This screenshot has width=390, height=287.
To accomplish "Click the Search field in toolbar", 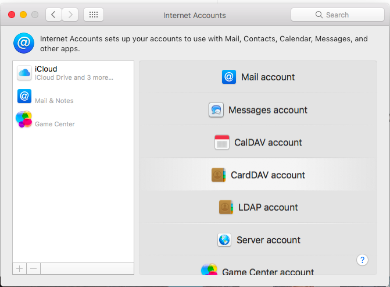I will click(338, 15).
